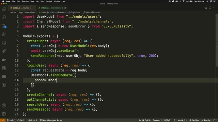This screenshot has height=122, width=218.
Task: Open the Manage gear icon
Action: tap(4, 114)
